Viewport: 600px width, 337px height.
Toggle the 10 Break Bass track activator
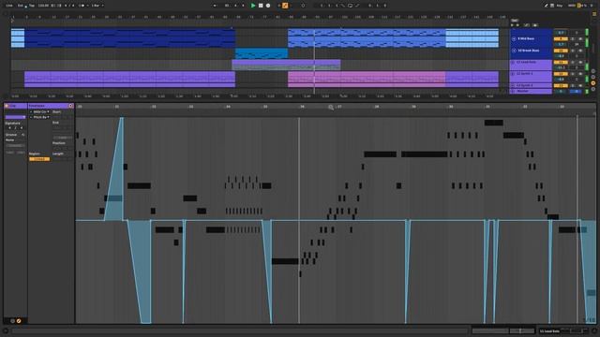click(561, 51)
